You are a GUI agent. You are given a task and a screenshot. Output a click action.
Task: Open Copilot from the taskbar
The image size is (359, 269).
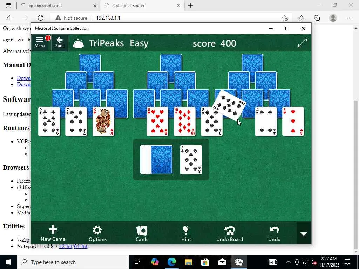pyautogui.click(x=155, y=262)
